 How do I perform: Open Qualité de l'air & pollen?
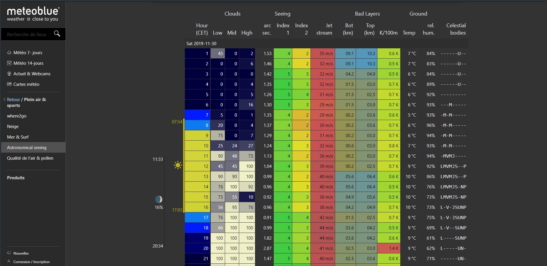point(30,158)
